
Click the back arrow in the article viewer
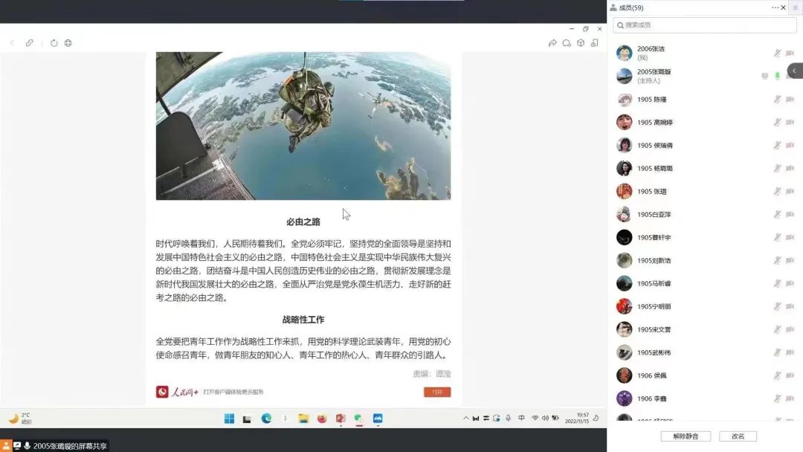click(x=12, y=43)
